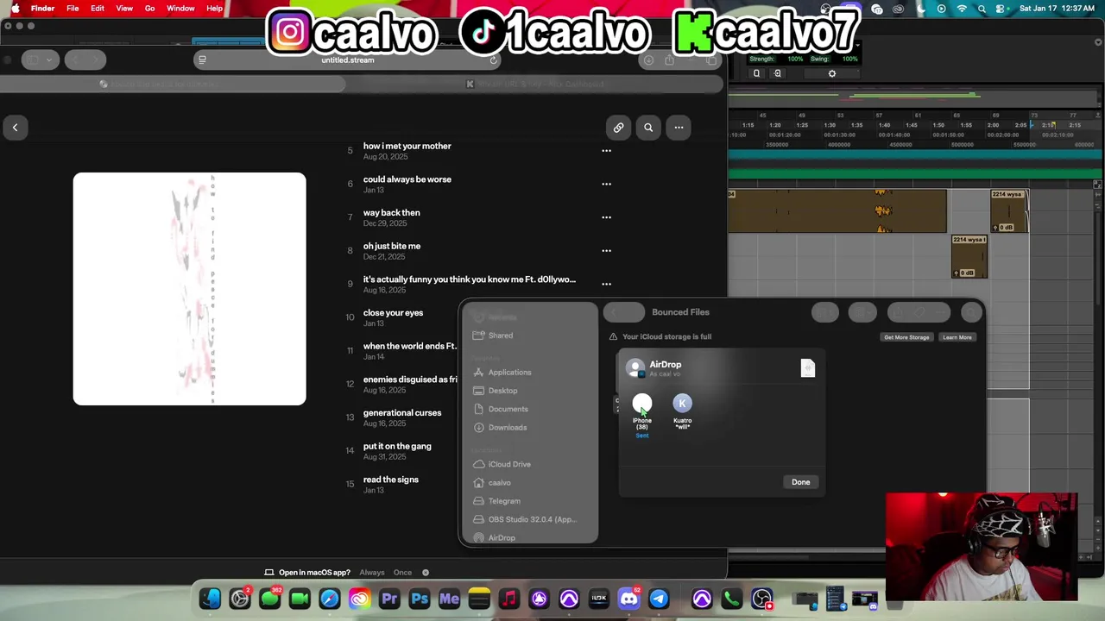Open Adobe Creative Cloud in the Dock
The width and height of the screenshot is (1105, 621).
tap(359, 599)
